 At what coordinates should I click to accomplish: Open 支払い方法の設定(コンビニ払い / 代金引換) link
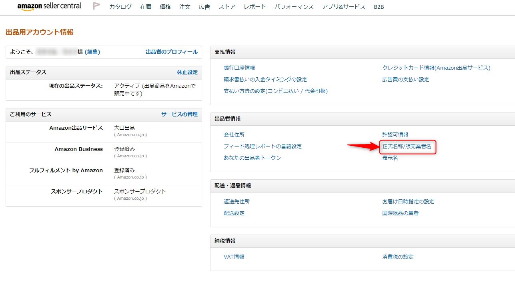tap(276, 91)
